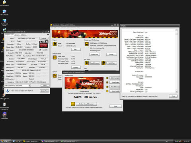Click Selected Tests list icon in 3DMark
191x143 pixels.
pos(55,57)
